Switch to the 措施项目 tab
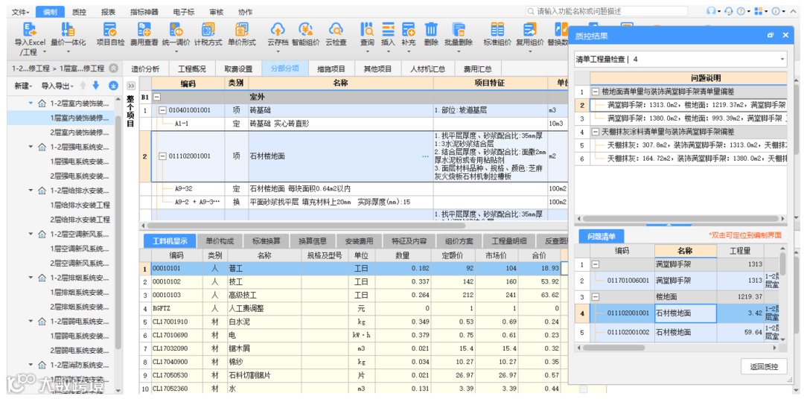Viewport: 804px width, 399px height. point(331,68)
